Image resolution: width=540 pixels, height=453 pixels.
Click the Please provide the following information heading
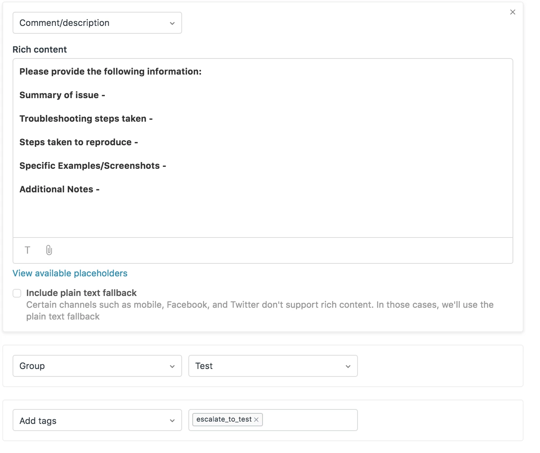click(x=110, y=71)
